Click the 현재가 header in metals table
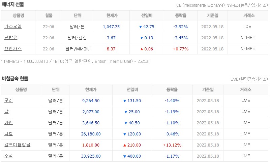270x162 pixels. pos(91,90)
